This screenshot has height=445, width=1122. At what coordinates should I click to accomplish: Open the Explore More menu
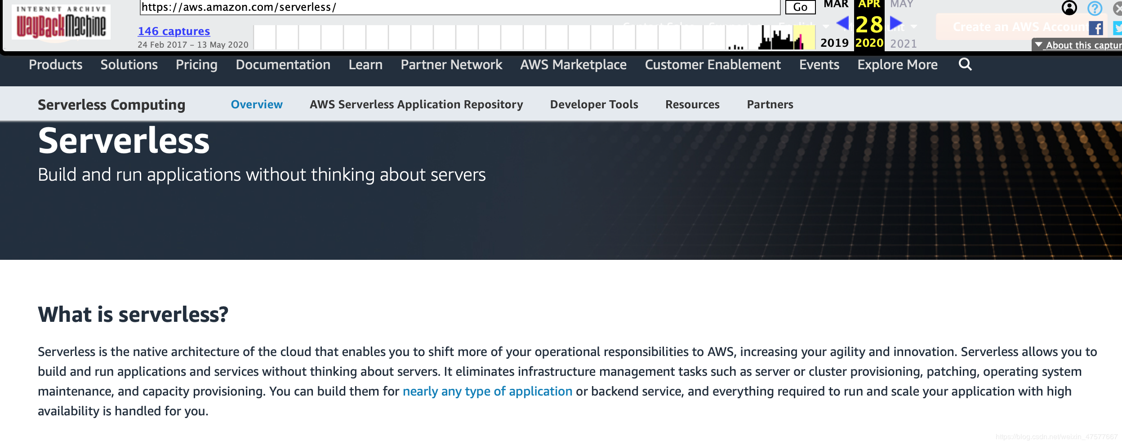click(x=897, y=65)
